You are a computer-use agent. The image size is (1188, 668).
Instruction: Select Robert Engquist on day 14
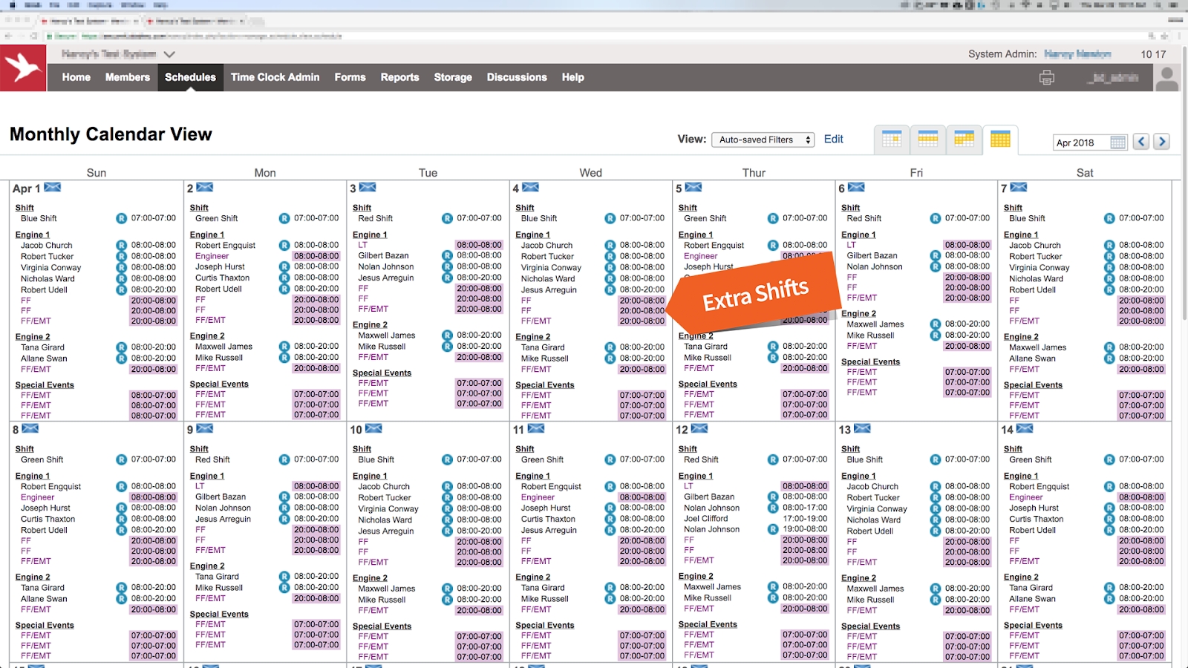[x=1039, y=487]
